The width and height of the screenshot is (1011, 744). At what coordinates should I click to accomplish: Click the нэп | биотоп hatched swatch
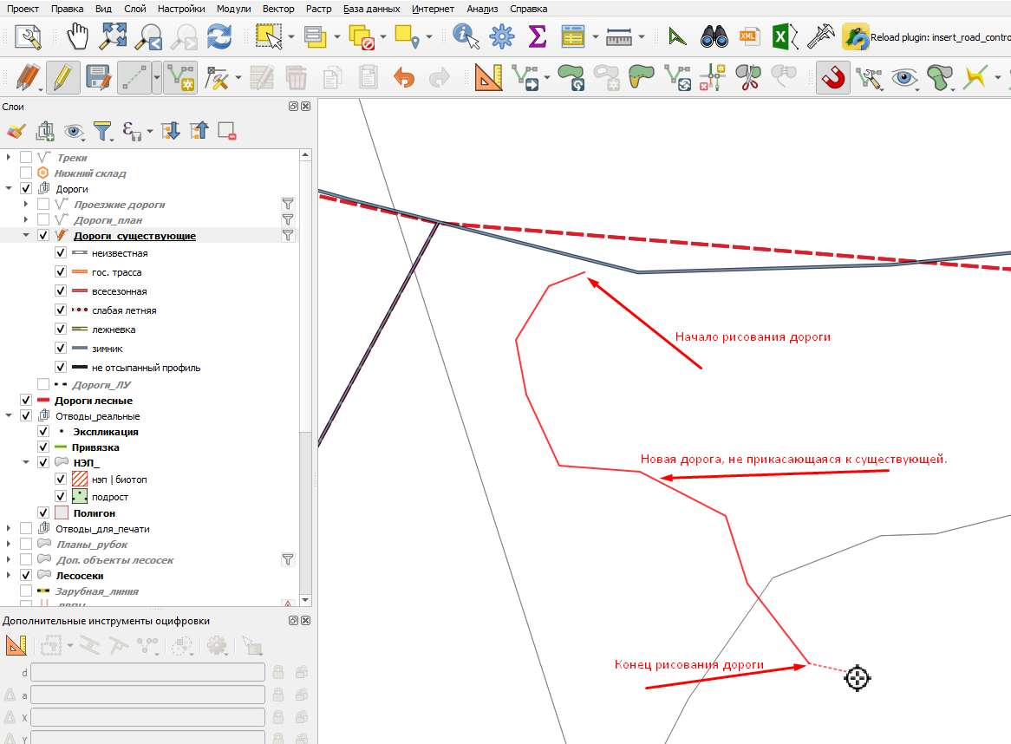coord(79,479)
